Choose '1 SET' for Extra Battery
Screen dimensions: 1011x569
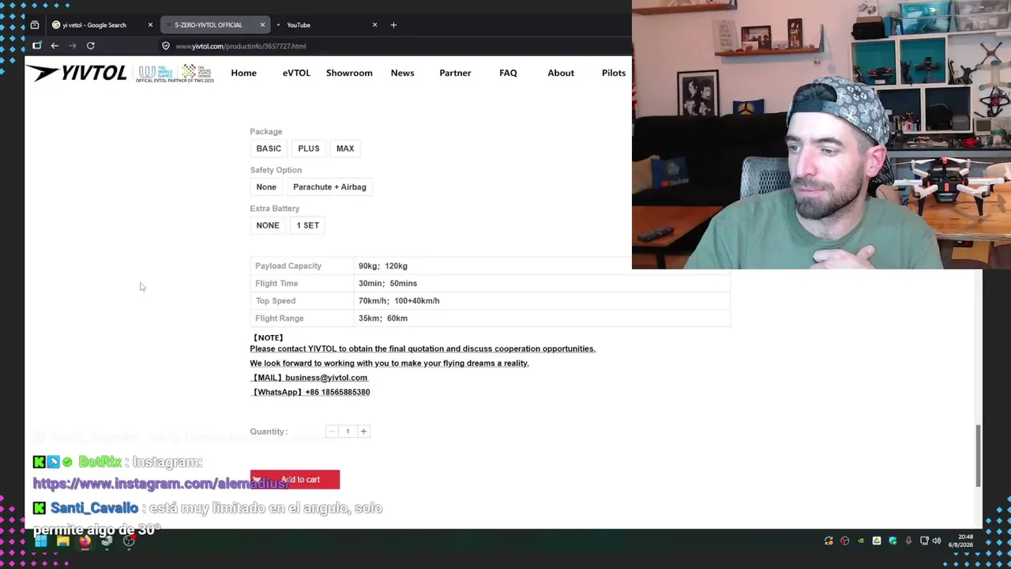308,225
